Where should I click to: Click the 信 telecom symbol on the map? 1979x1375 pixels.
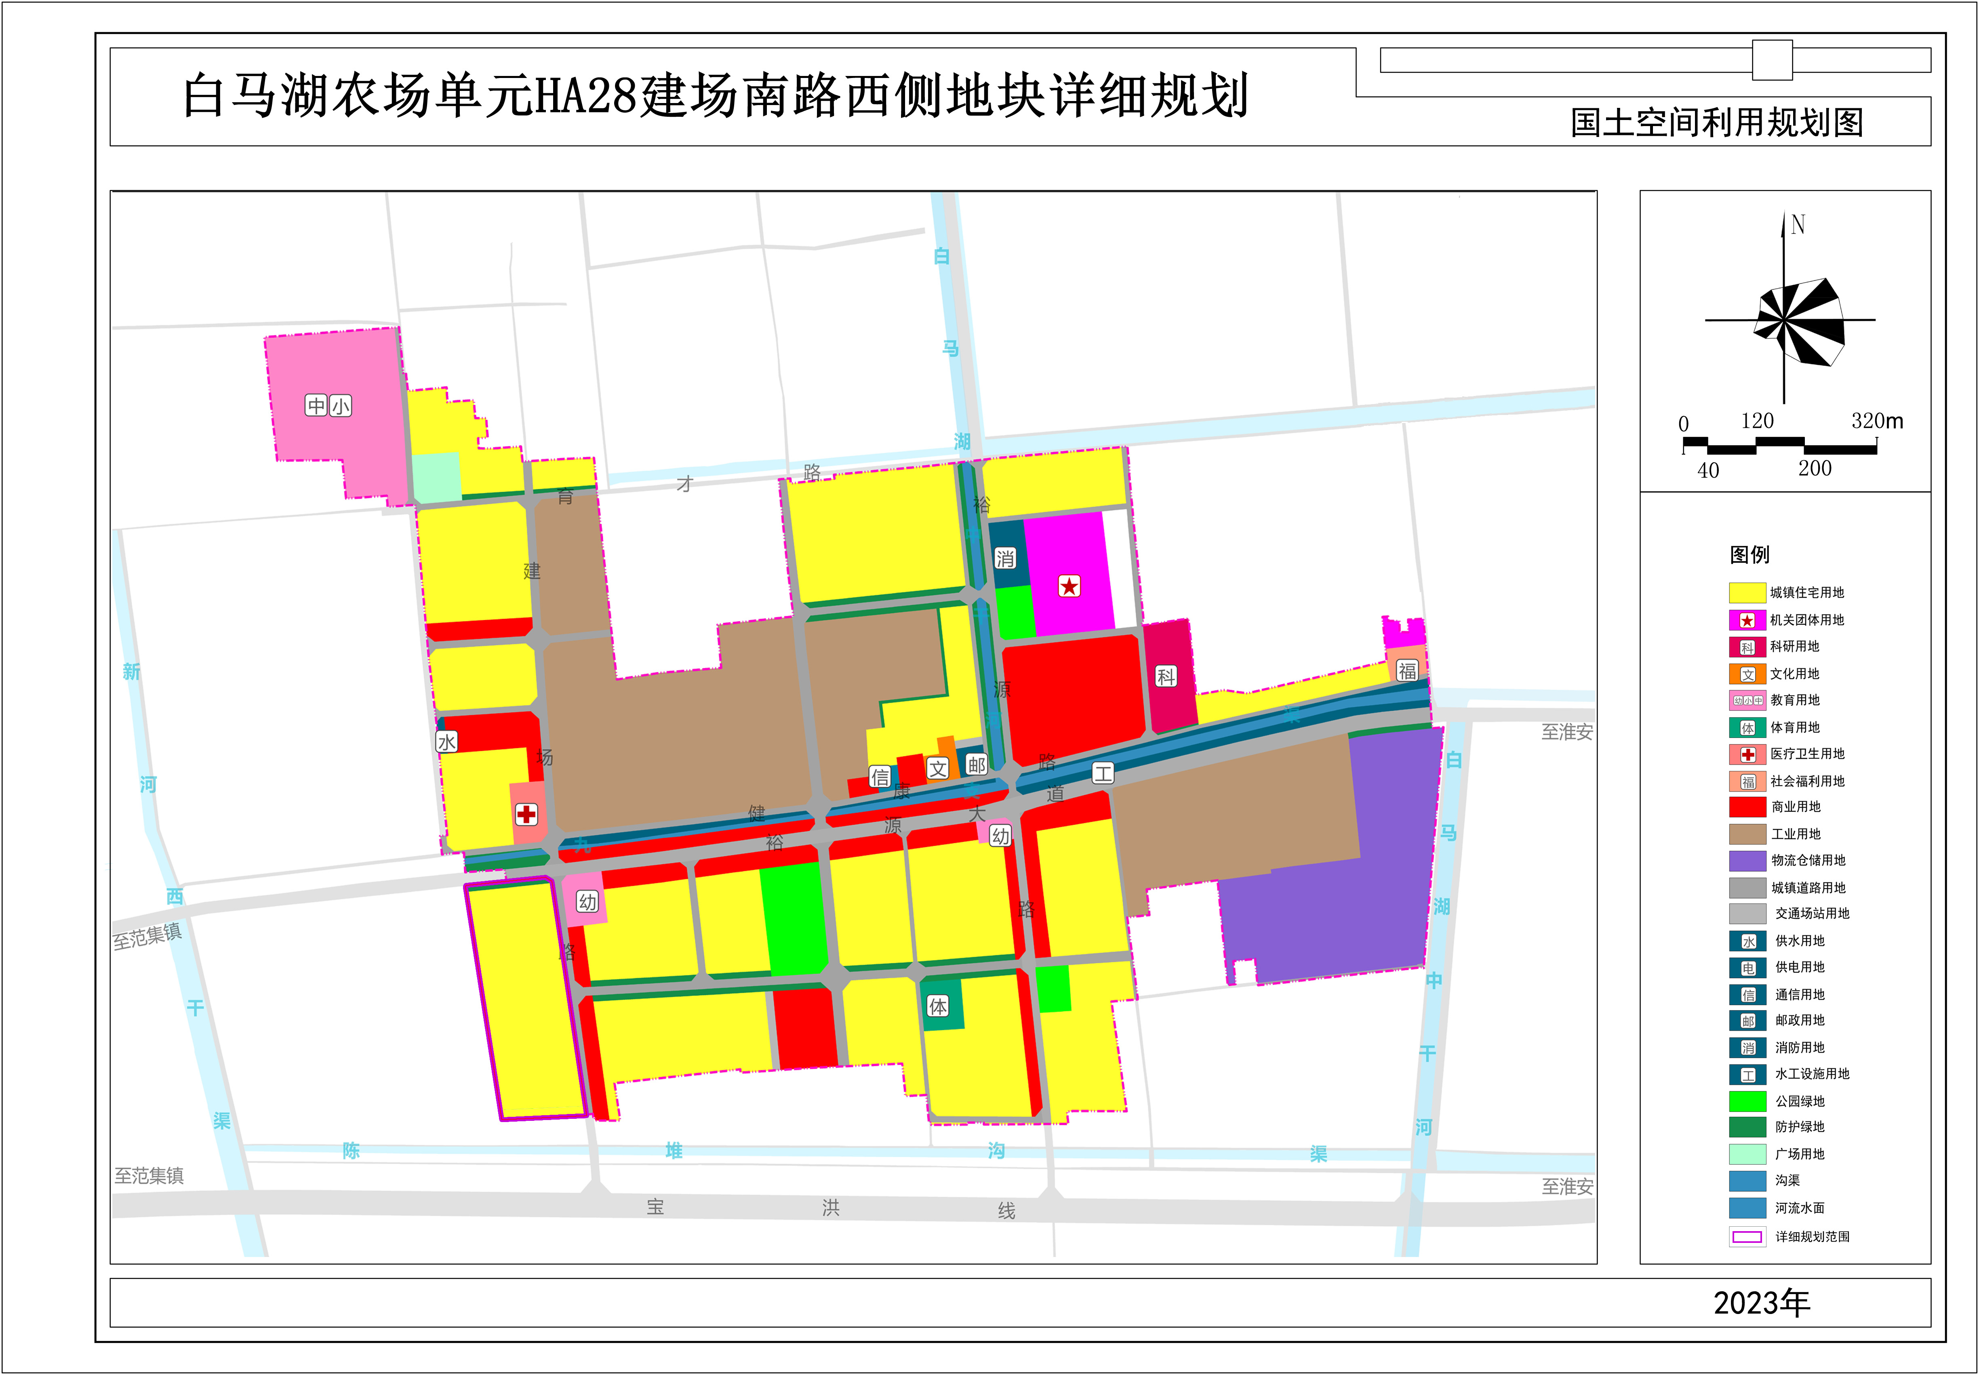click(x=880, y=777)
